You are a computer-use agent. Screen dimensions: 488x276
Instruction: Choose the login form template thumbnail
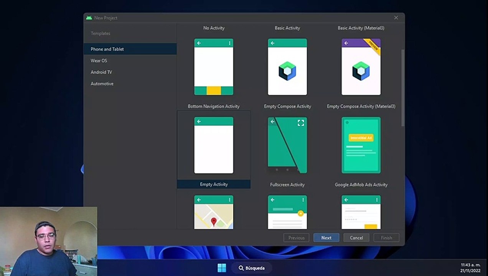click(x=361, y=212)
